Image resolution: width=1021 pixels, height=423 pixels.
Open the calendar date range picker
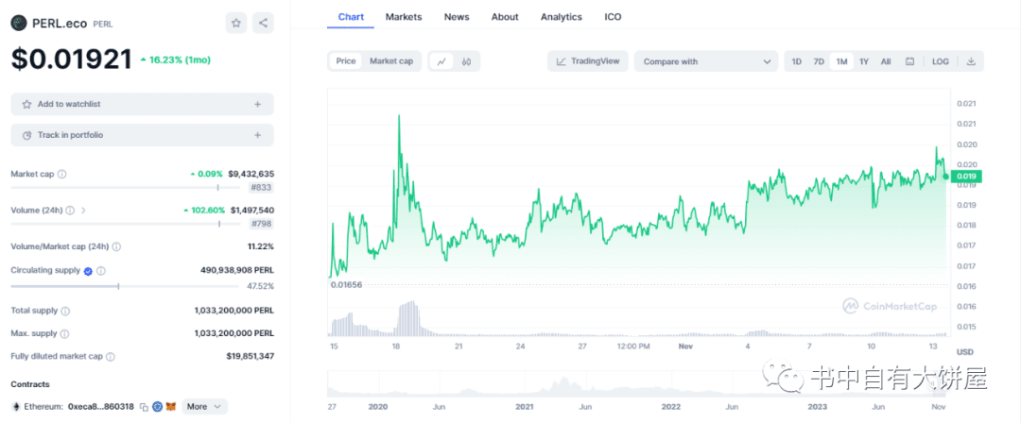click(909, 61)
